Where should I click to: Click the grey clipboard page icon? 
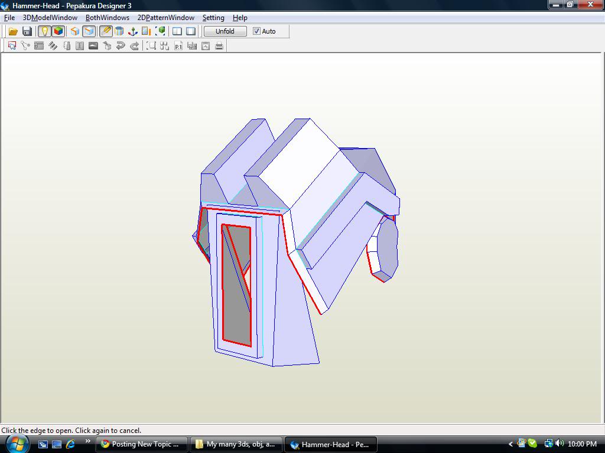point(206,46)
